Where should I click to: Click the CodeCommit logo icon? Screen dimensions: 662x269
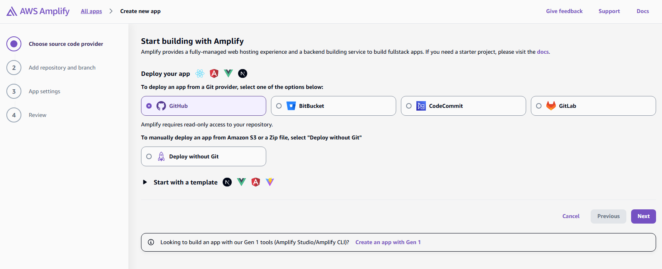pyautogui.click(x=421, y=106)
